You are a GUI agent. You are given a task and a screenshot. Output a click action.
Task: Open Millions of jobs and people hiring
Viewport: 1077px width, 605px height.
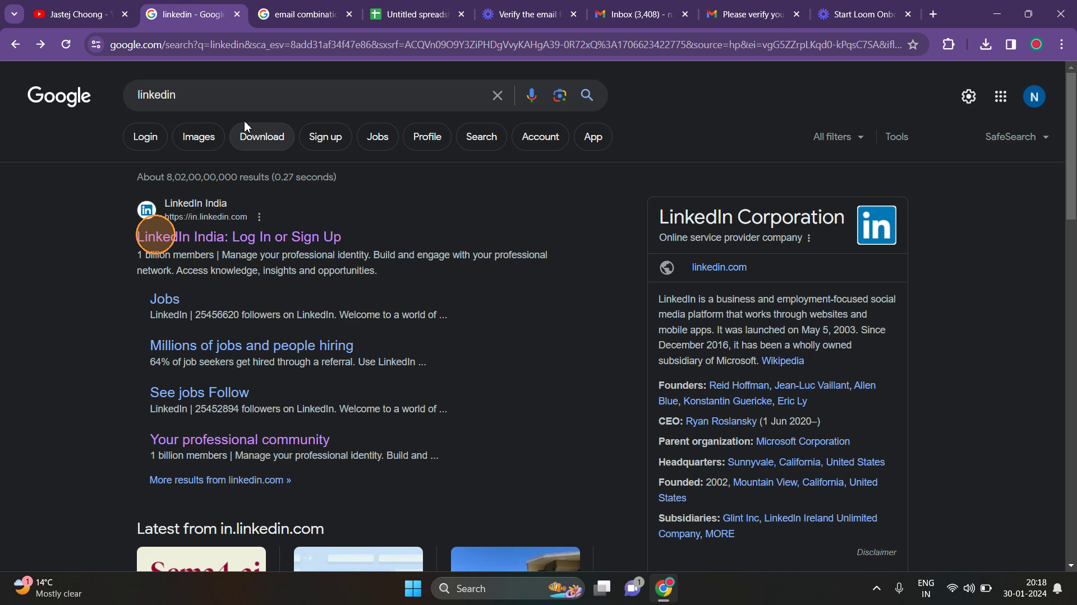(x=251, y=346)
